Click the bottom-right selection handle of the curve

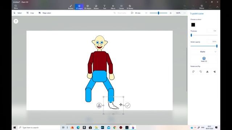[123, 114]
